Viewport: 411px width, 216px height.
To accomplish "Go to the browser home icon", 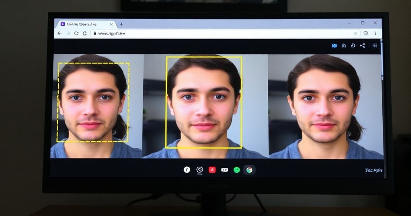I will 85,33.
